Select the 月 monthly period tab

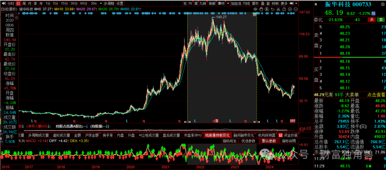(30, 4)
